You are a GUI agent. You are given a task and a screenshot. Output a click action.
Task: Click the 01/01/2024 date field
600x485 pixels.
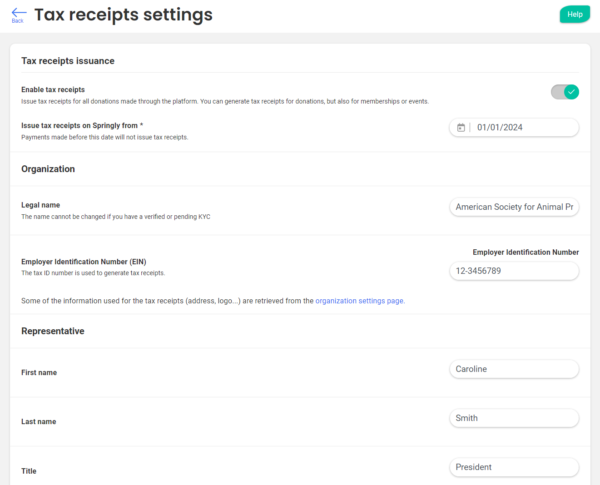pos(522,128)
